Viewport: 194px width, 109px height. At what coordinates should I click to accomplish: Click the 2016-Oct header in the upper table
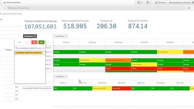[x=144, y=42]
